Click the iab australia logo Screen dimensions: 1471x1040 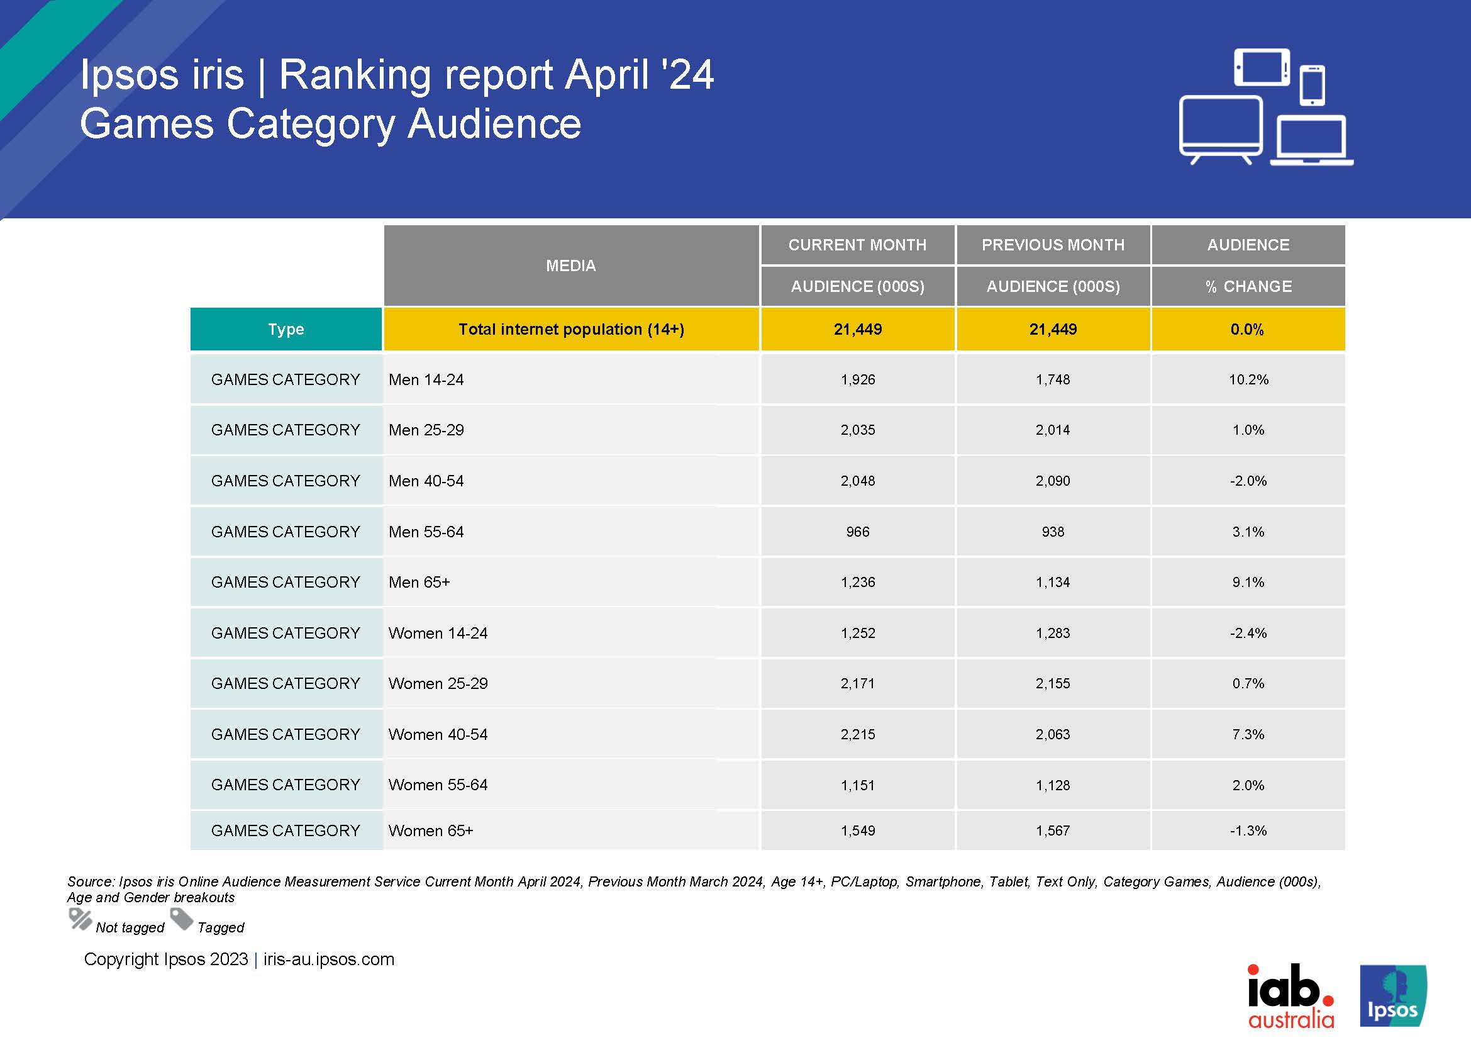(1291, 995)
